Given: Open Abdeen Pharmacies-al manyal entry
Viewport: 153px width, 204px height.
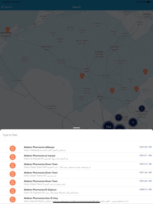Looking at the screenshot, I should coord(76,157).
